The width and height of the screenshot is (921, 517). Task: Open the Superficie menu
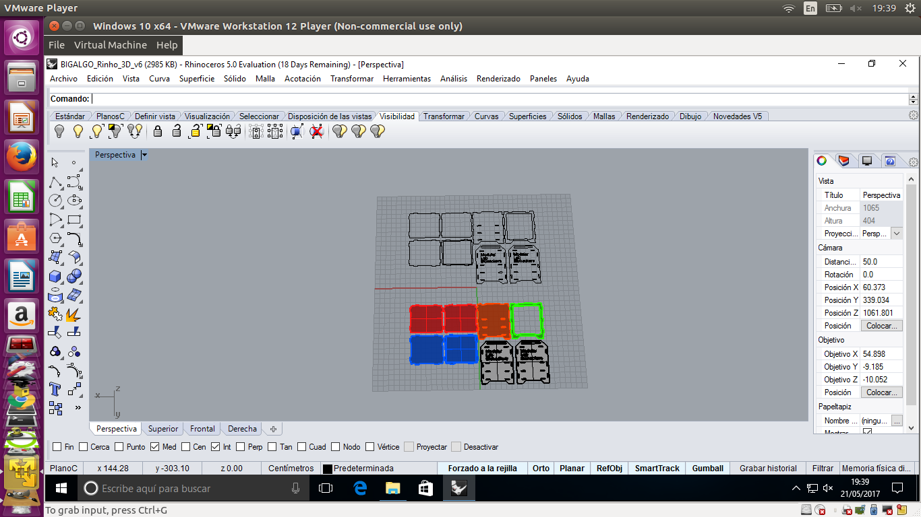(x=196, y=79)
